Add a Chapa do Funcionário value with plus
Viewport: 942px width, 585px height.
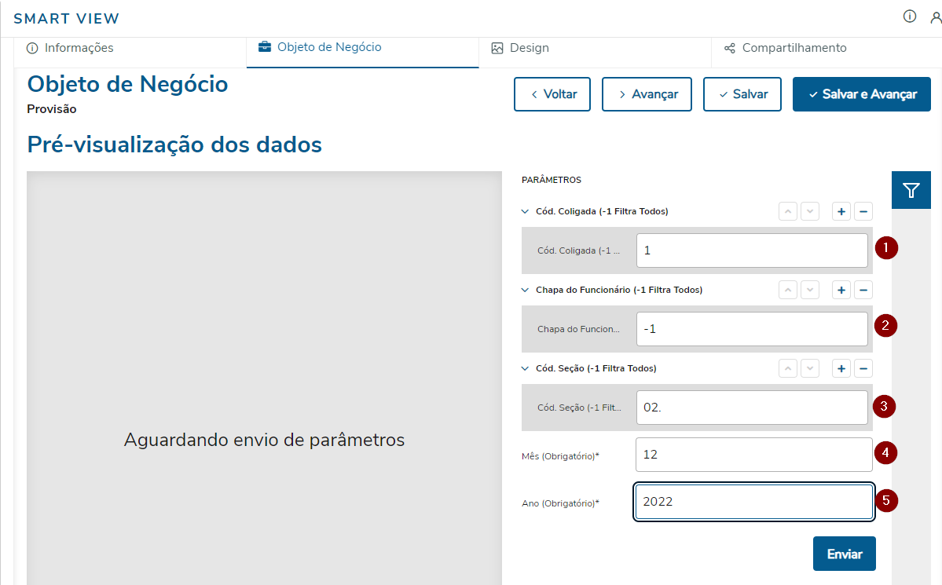click(841, 290)
